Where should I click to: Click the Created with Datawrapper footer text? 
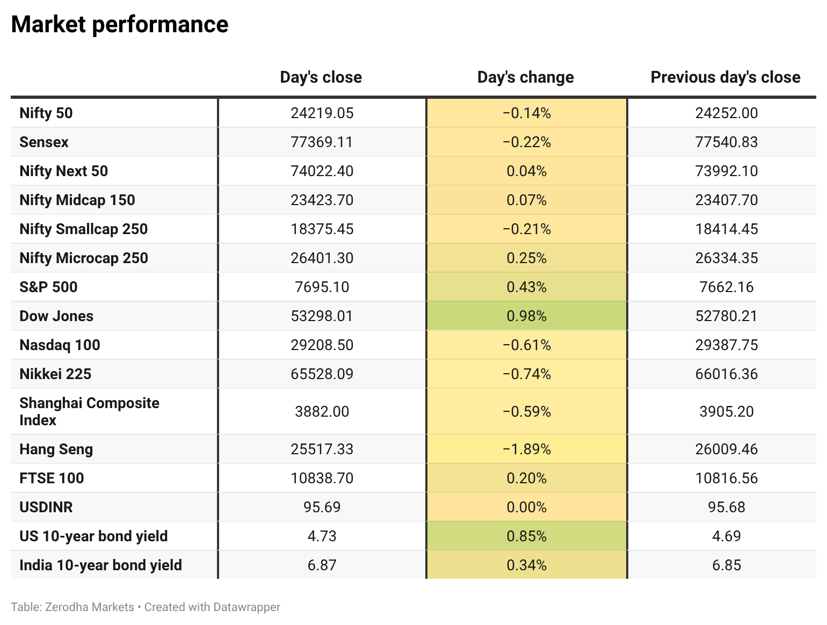click(212, 607)
